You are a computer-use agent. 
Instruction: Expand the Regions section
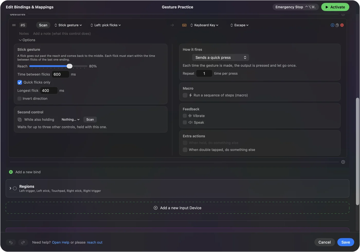(x=10, y=188)
